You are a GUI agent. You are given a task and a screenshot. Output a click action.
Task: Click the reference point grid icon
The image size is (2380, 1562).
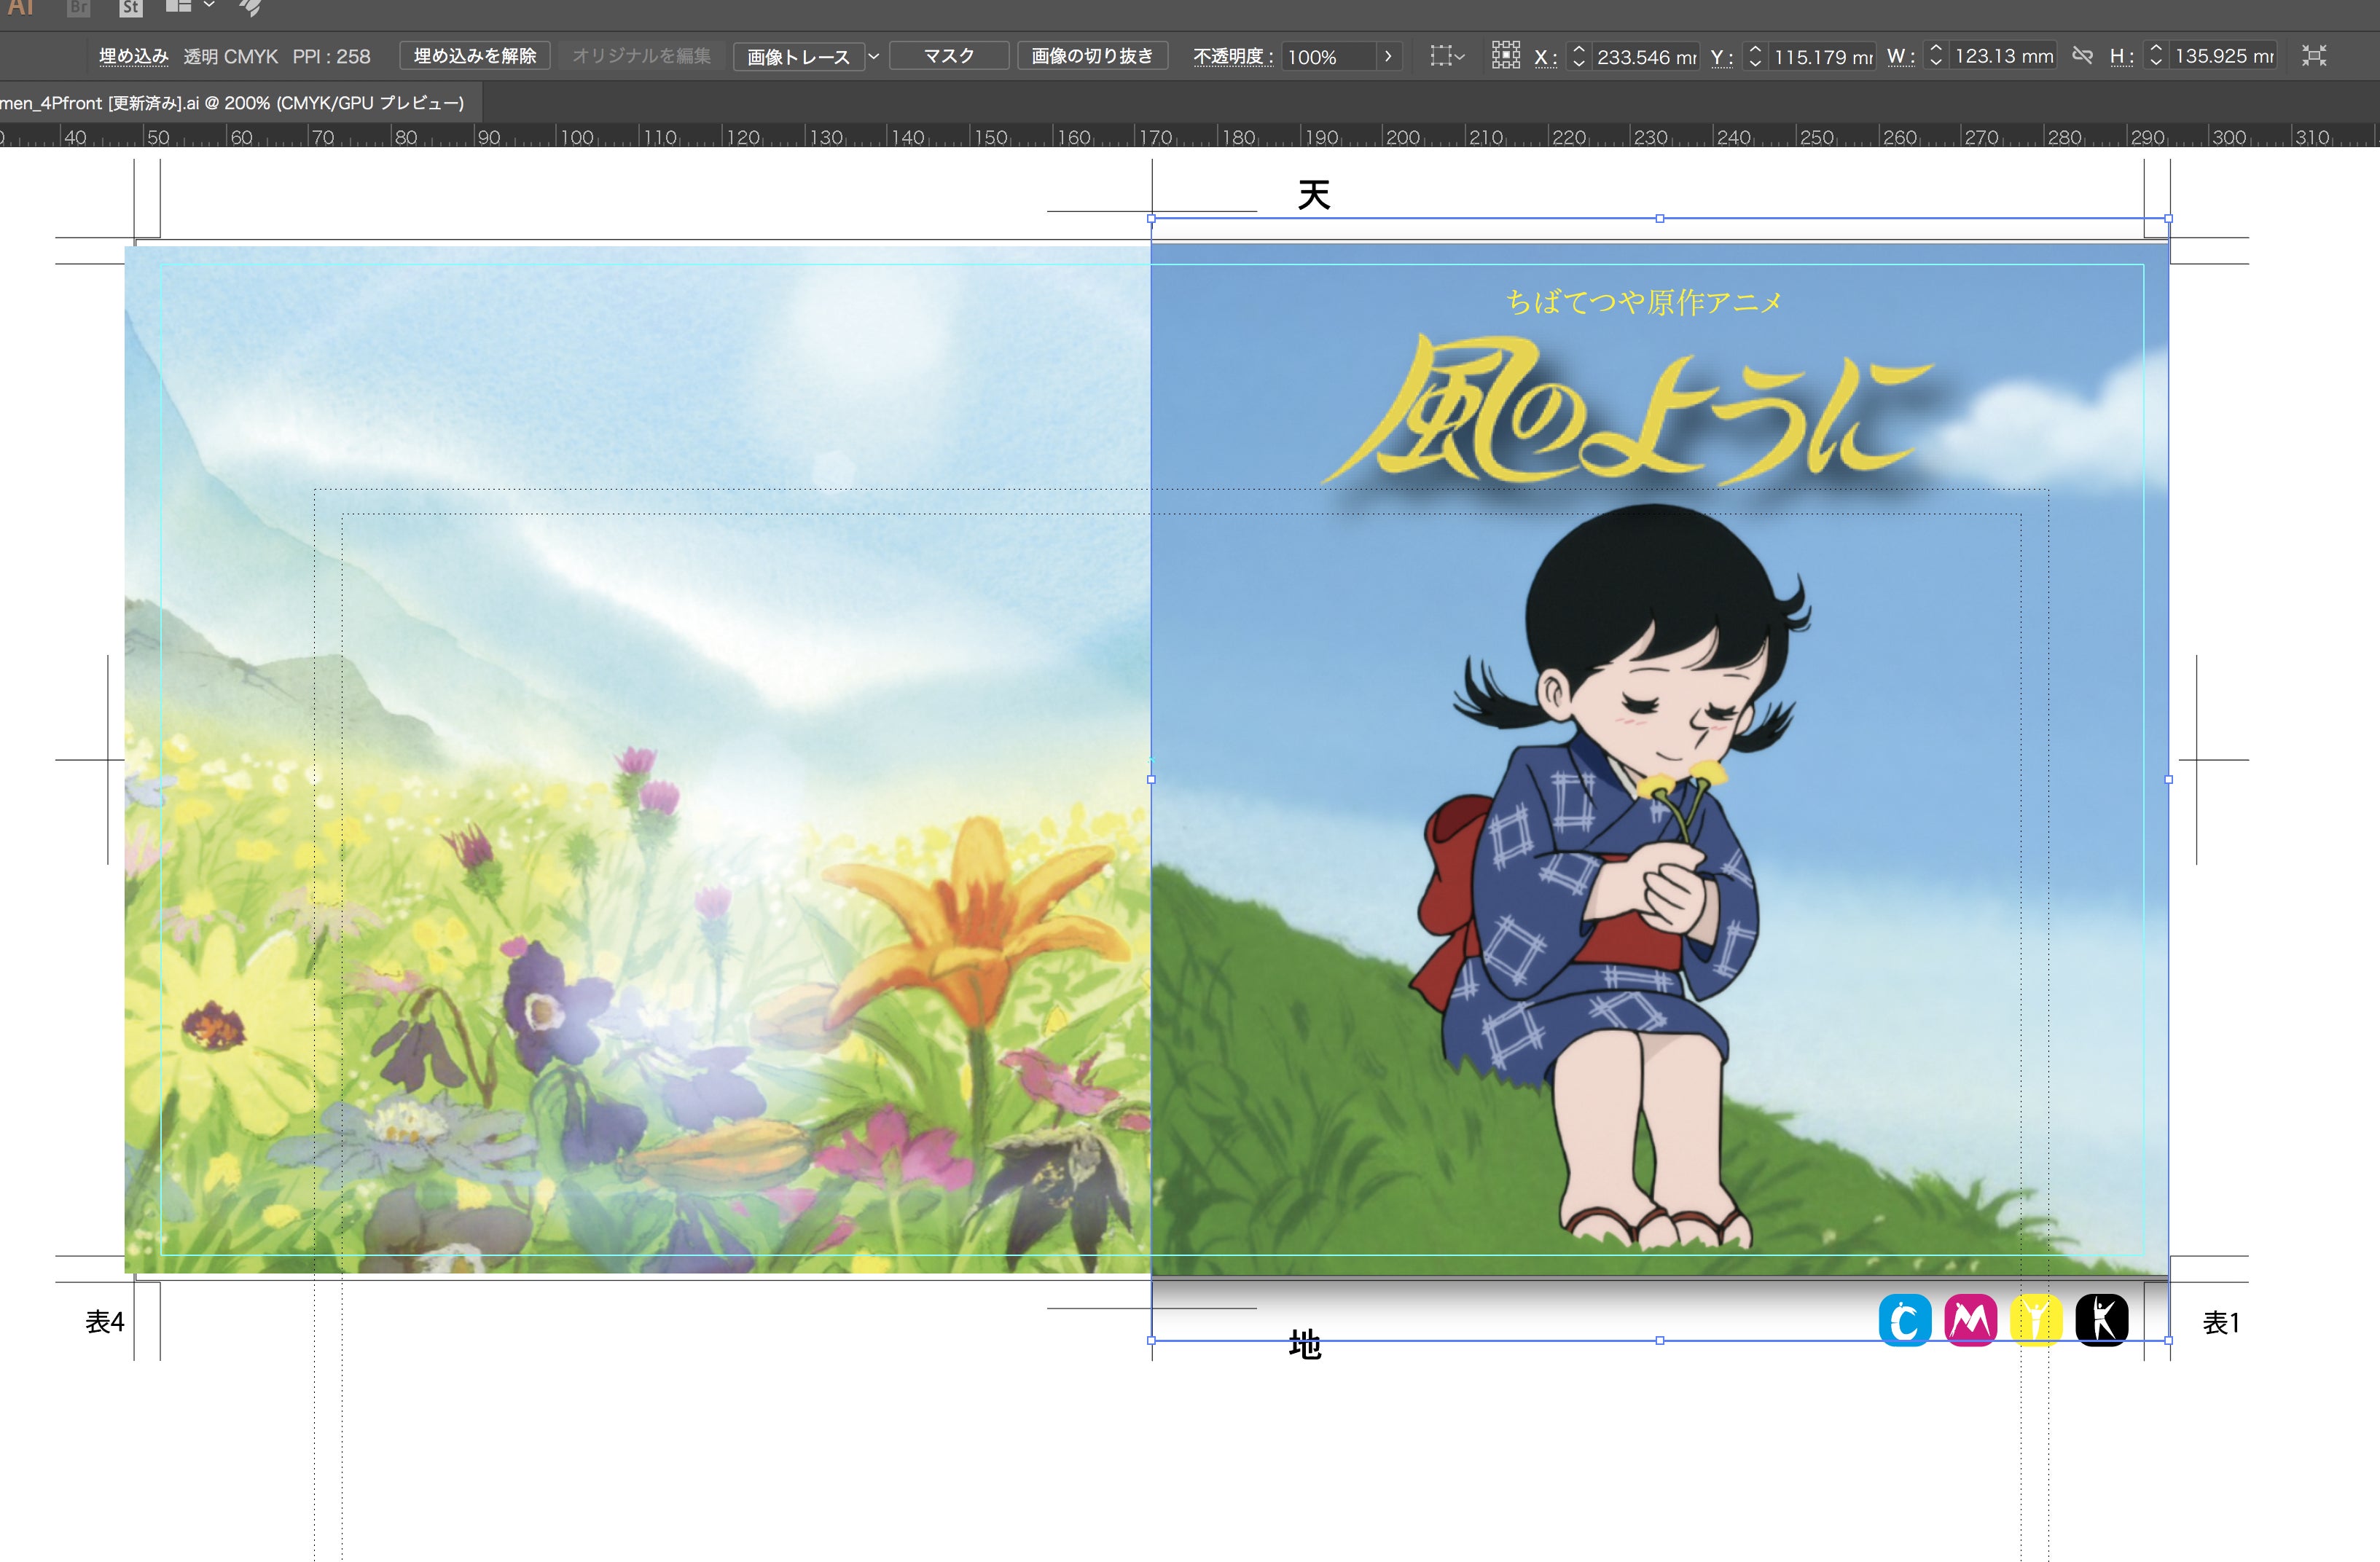click(1505, 56)
